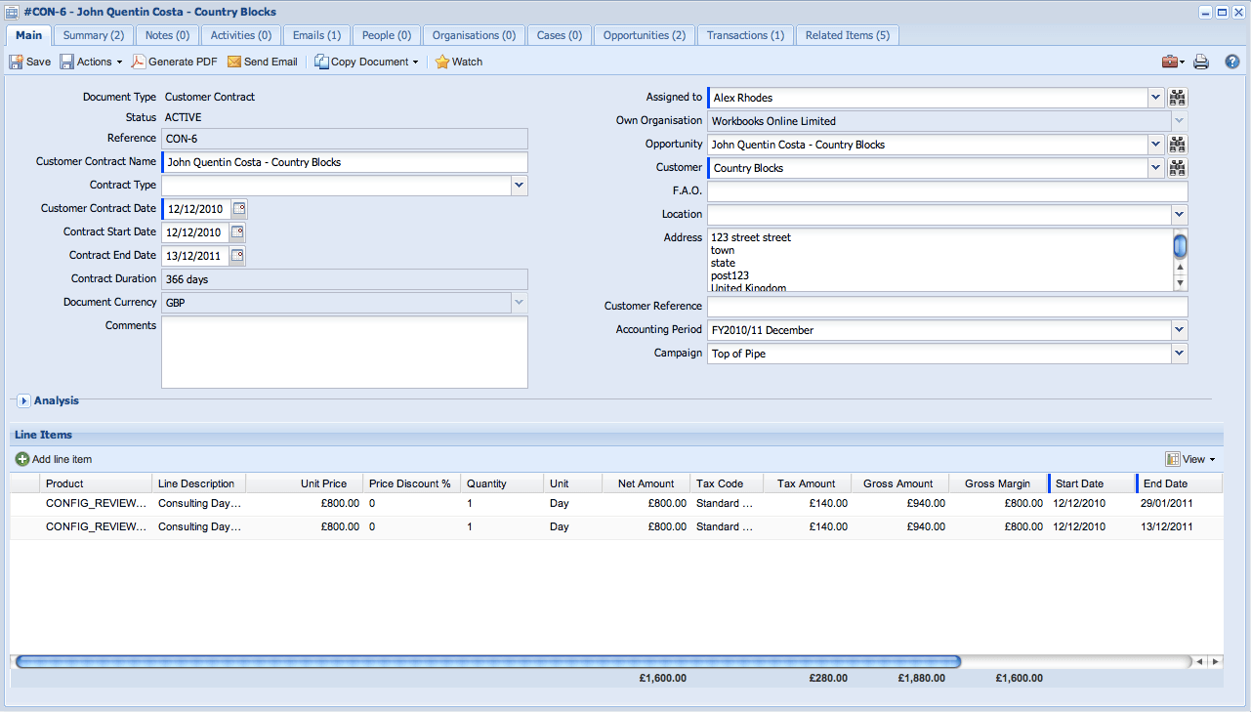The image size is (1251, 712).
Task: Open the View menu in Line Items
Action: tap(1193, 459)
